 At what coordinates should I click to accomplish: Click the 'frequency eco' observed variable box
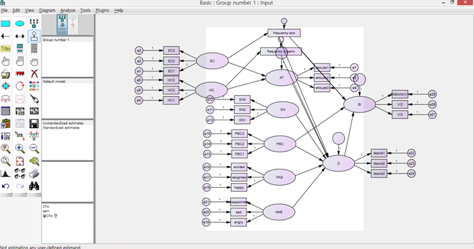pos(284,33)
